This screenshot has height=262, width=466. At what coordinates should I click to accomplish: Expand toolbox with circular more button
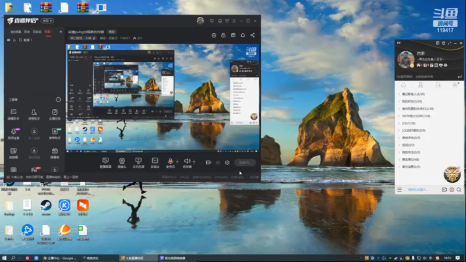[58, 100]
